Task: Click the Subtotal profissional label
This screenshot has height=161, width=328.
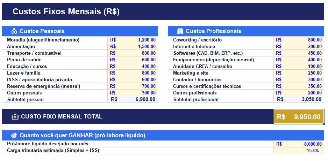Action: 196,99
